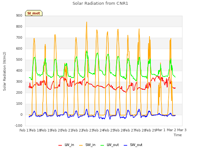Click the 500 y-axis tick label
The width and height of the screenshot is (201, 151).
(x=19, y=59)
